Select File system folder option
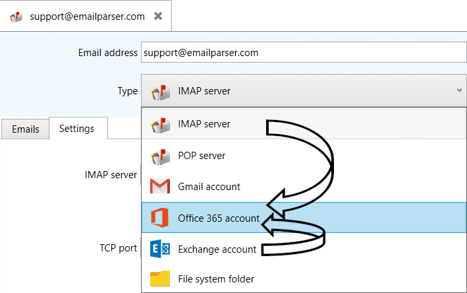The height and width of the screenshot is (293, 467). pos(304,278)
